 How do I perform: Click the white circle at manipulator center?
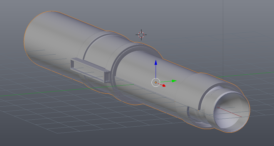pyautogui.click(x=156, y=82)
